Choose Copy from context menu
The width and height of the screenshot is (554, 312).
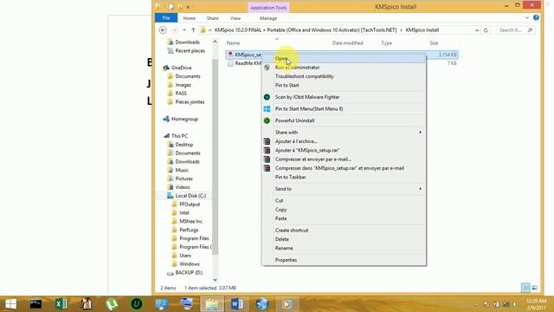coord(344,210)
